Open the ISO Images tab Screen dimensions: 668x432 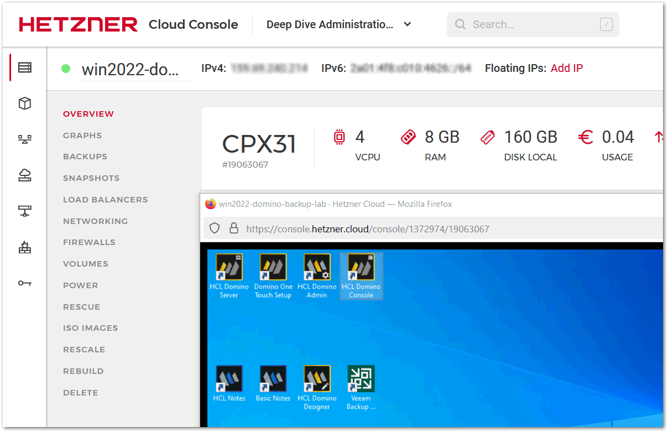click(x=91, y=328)
